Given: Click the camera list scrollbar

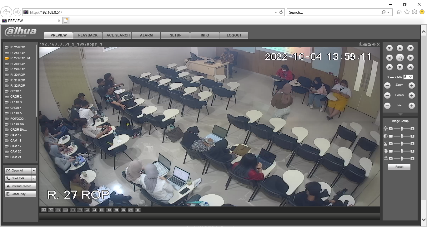Looking at the screenshot, I should (x=37, y=81).
